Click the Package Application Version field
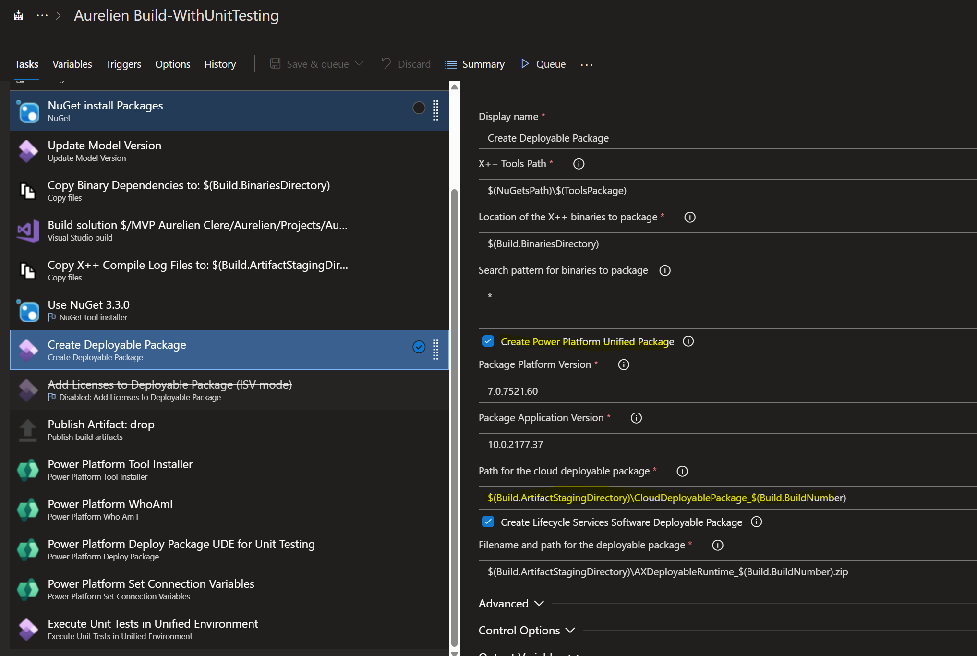Viewport: 977px width, 656px height. coord(727,444)
